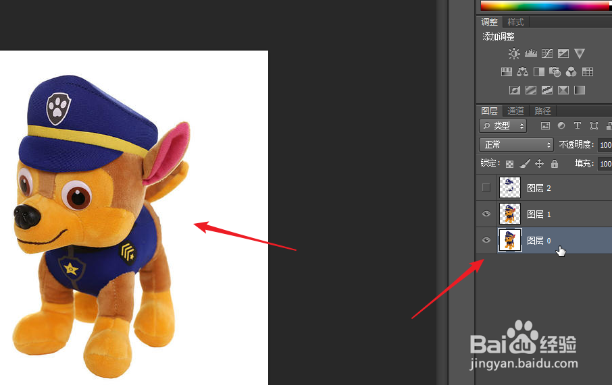Select the 图层 2 thumbnail
This screenshot has width=612, height=385.
pyautogui.click(x=510, y=187)
